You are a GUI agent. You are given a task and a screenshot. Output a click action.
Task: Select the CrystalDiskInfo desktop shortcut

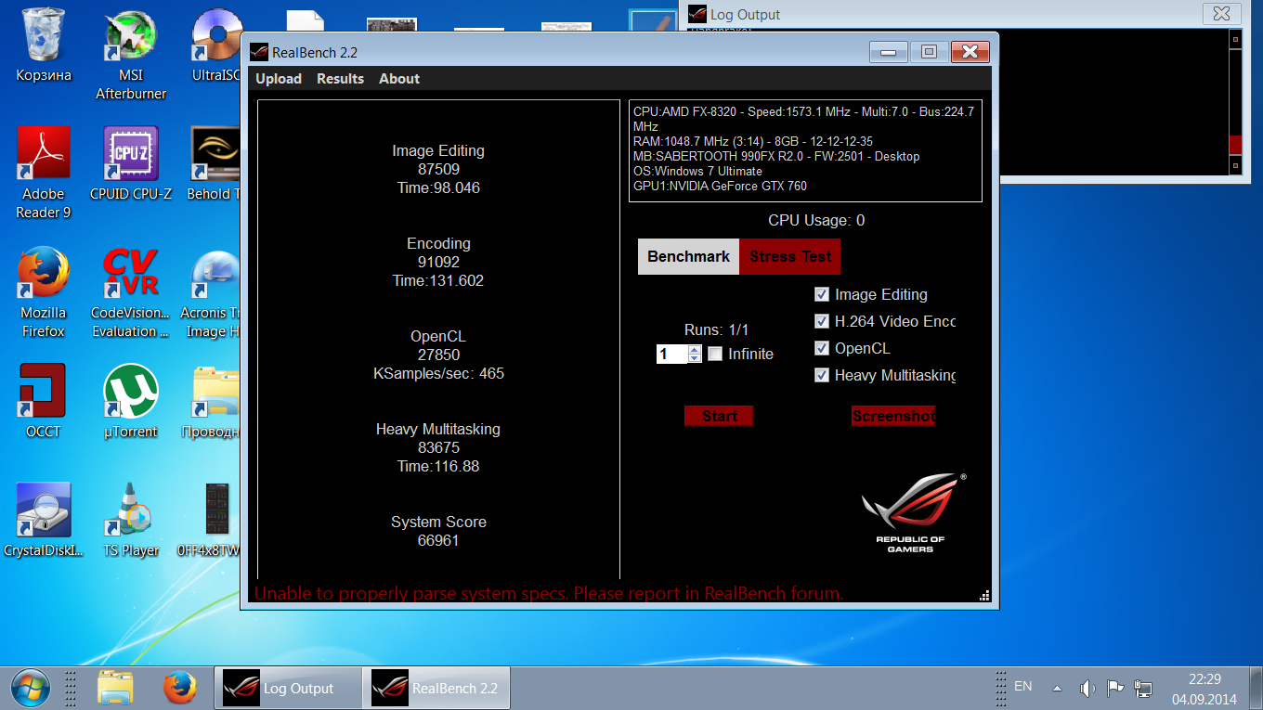tap(44, 520)
